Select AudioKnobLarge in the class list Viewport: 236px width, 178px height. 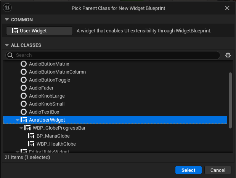(x=47, y=96)
